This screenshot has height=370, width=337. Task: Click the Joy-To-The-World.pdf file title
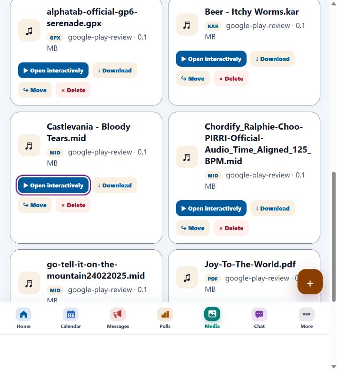(250, 264)
